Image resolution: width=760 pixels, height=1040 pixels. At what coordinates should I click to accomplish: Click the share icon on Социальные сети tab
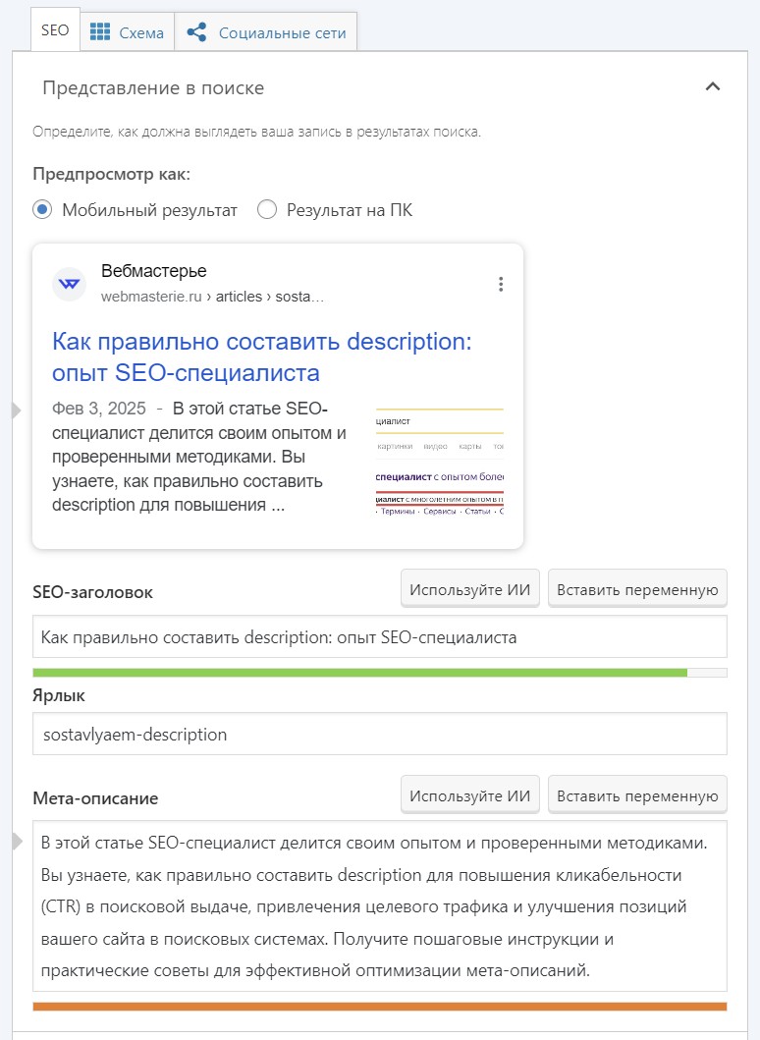[197, 32]
